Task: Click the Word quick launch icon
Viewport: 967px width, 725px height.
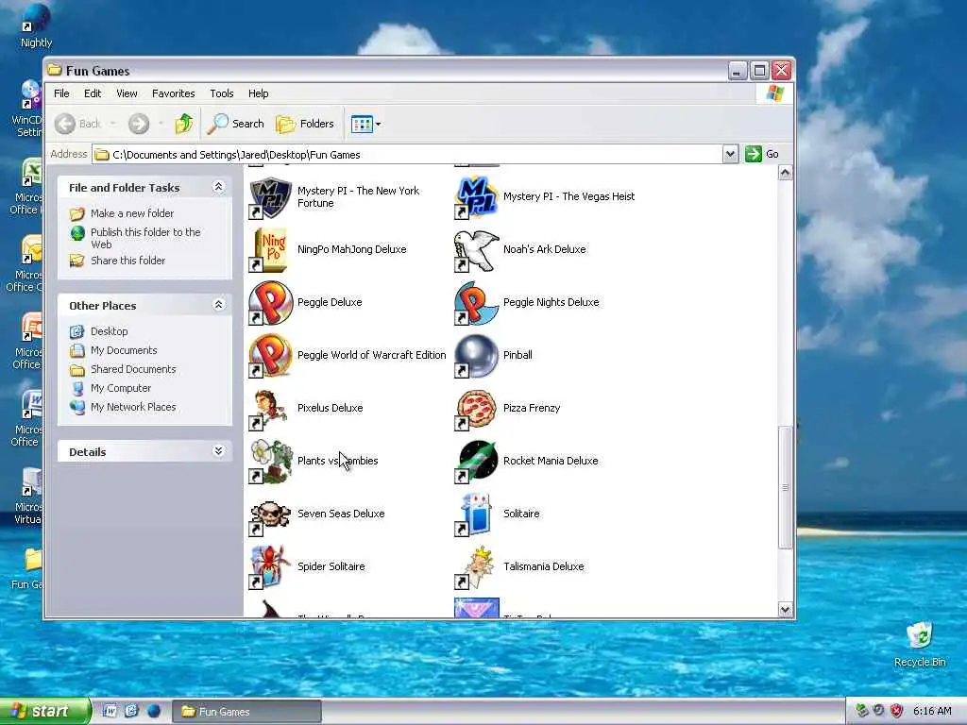Action: coord(110,711)
